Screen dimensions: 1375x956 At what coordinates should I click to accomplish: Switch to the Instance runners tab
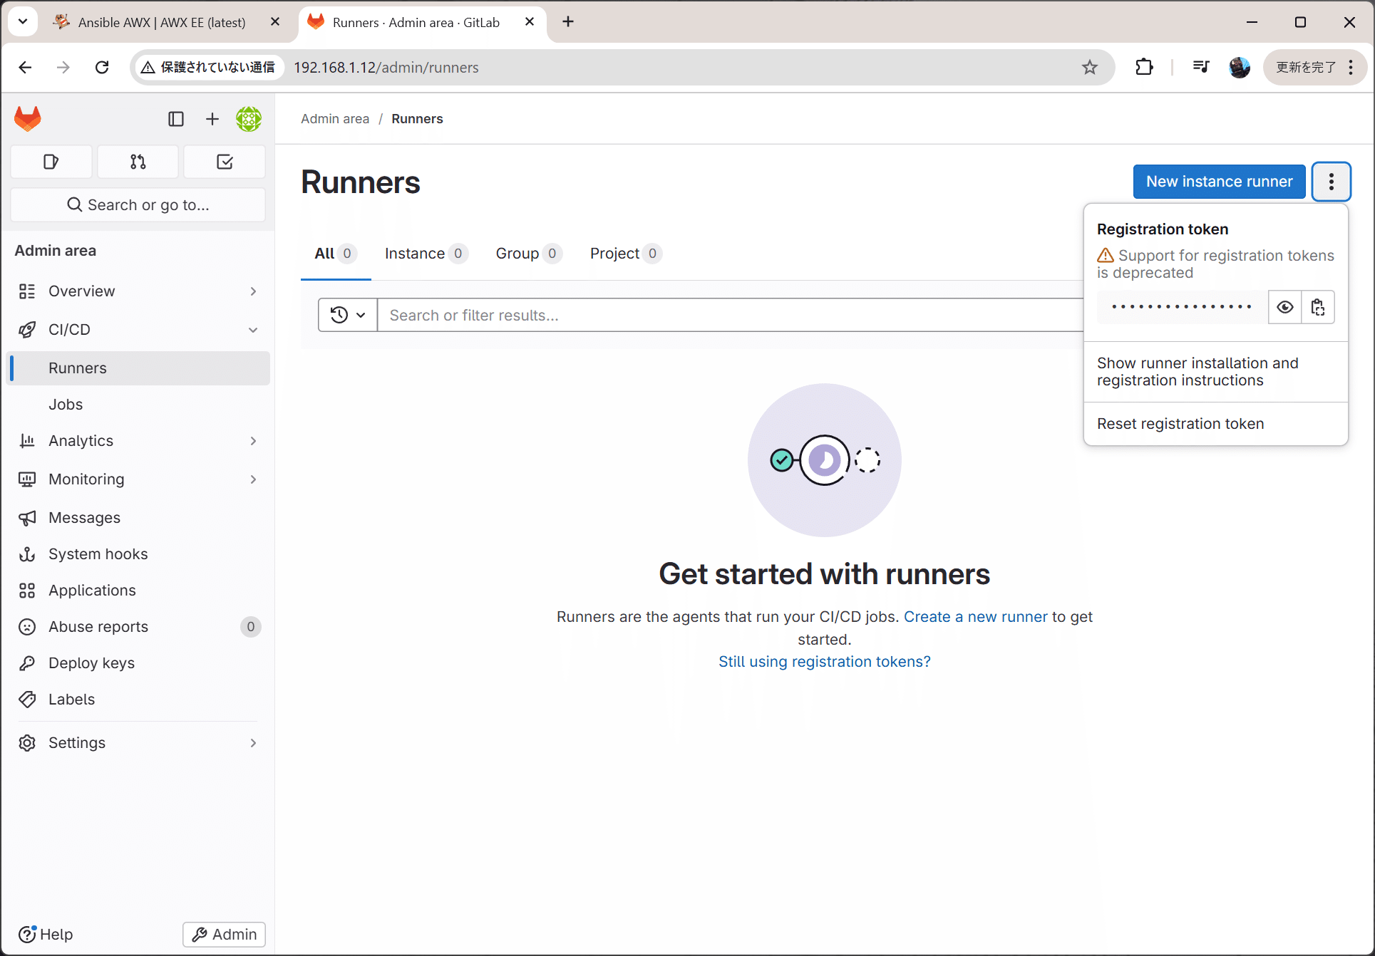pyautogui.click(x=415, y=253)
